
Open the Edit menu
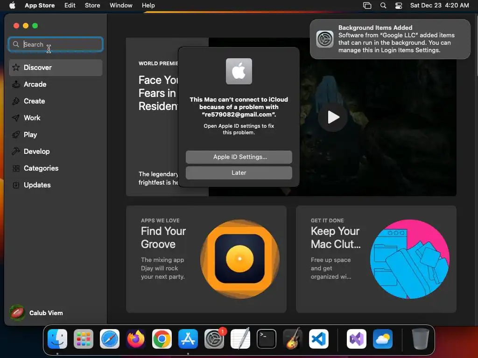[70, 5]
